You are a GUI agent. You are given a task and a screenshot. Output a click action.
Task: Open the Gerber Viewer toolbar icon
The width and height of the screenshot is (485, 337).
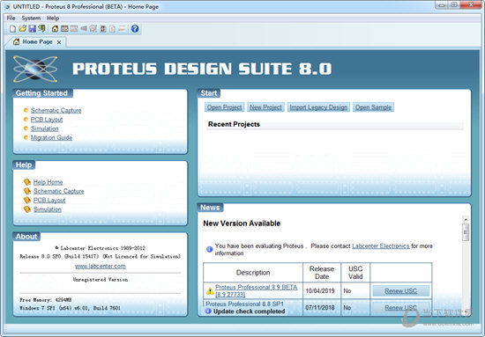pyautogui.click(x=93, y=29)
